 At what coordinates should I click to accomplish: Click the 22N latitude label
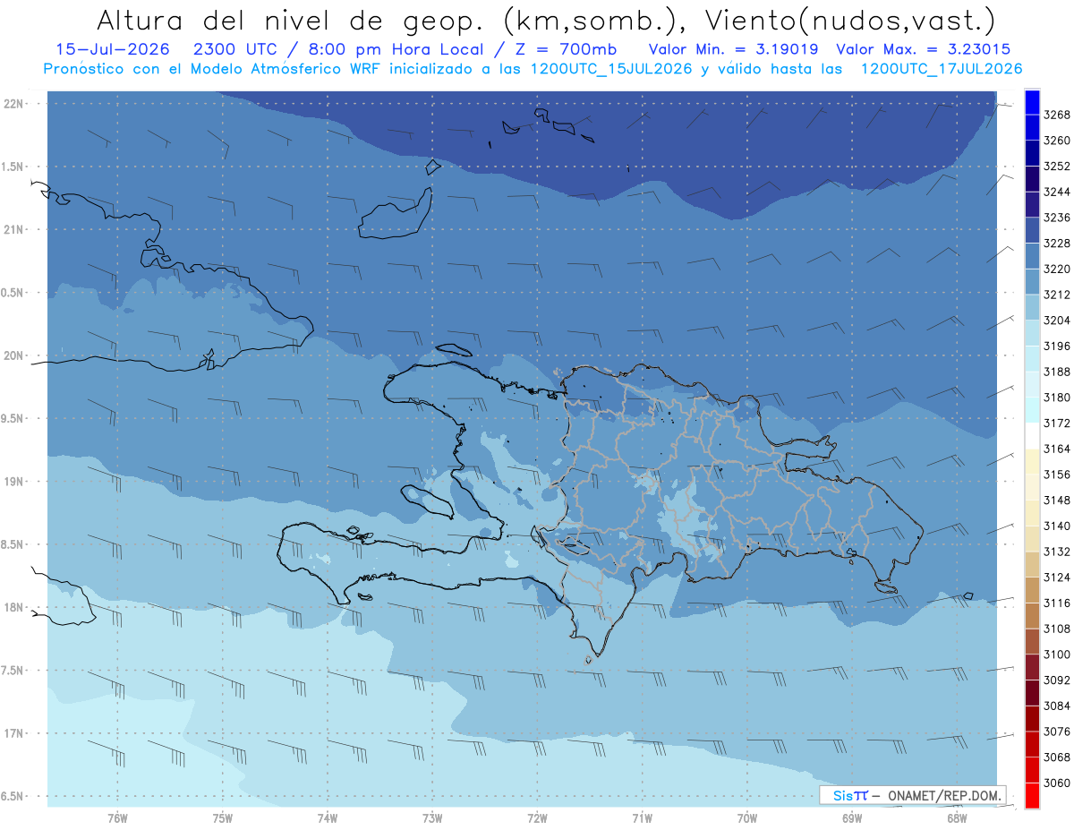13,104
